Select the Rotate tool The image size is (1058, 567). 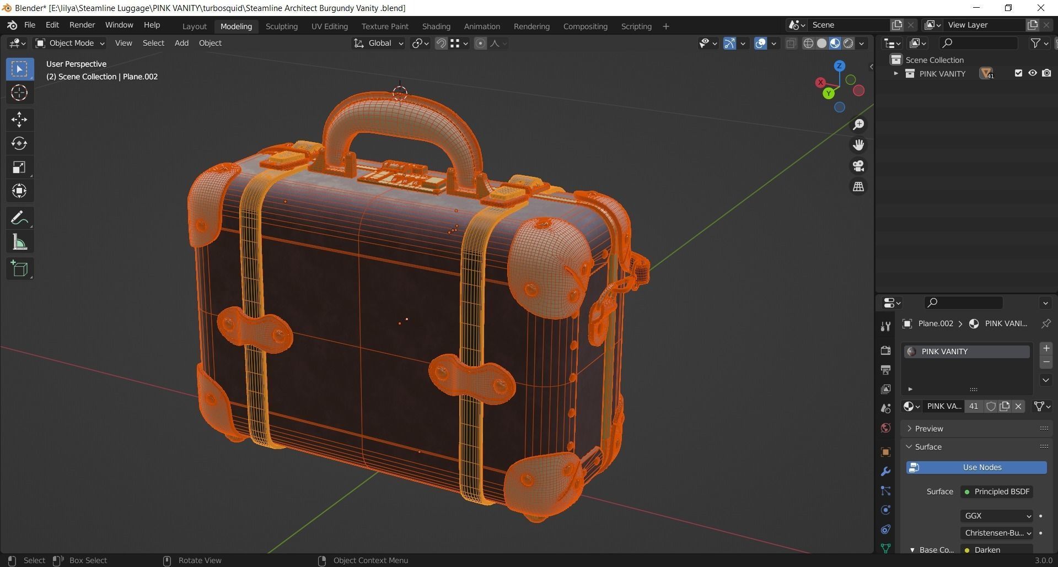[19, 143]
